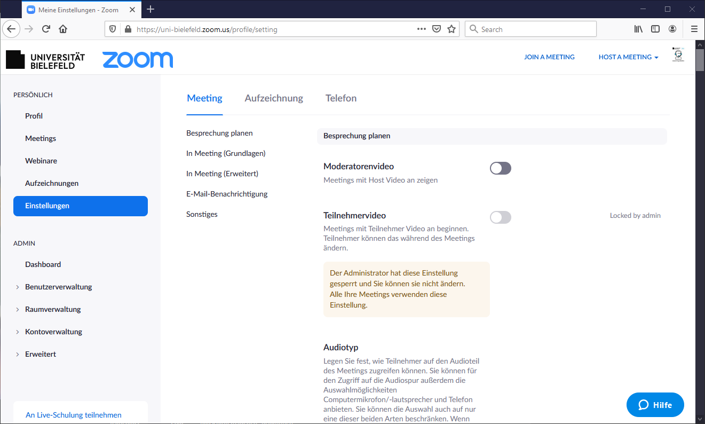Open Profil in the sidebar
The width and height of the screenshot is (705, 424).
point(34,116)
